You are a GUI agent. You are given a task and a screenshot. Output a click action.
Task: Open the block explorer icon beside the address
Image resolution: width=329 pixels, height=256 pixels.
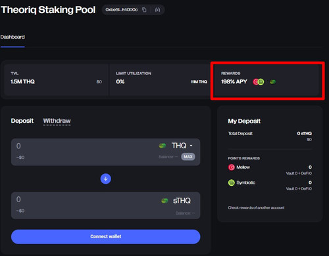157,10
